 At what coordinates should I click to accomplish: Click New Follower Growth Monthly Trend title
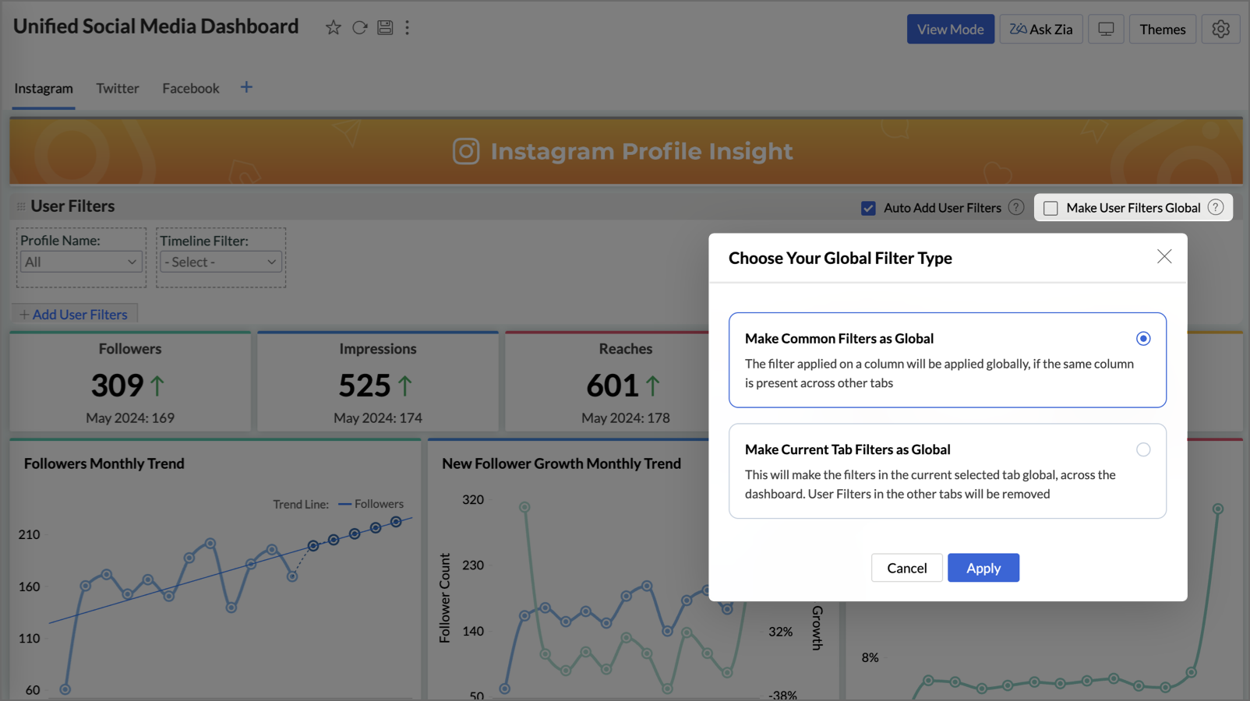click(561, 463)
